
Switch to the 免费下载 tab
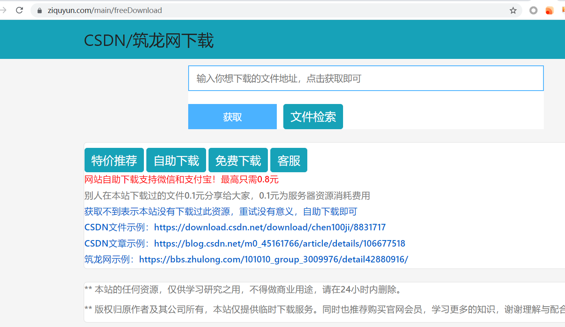(x=238, y=160)
